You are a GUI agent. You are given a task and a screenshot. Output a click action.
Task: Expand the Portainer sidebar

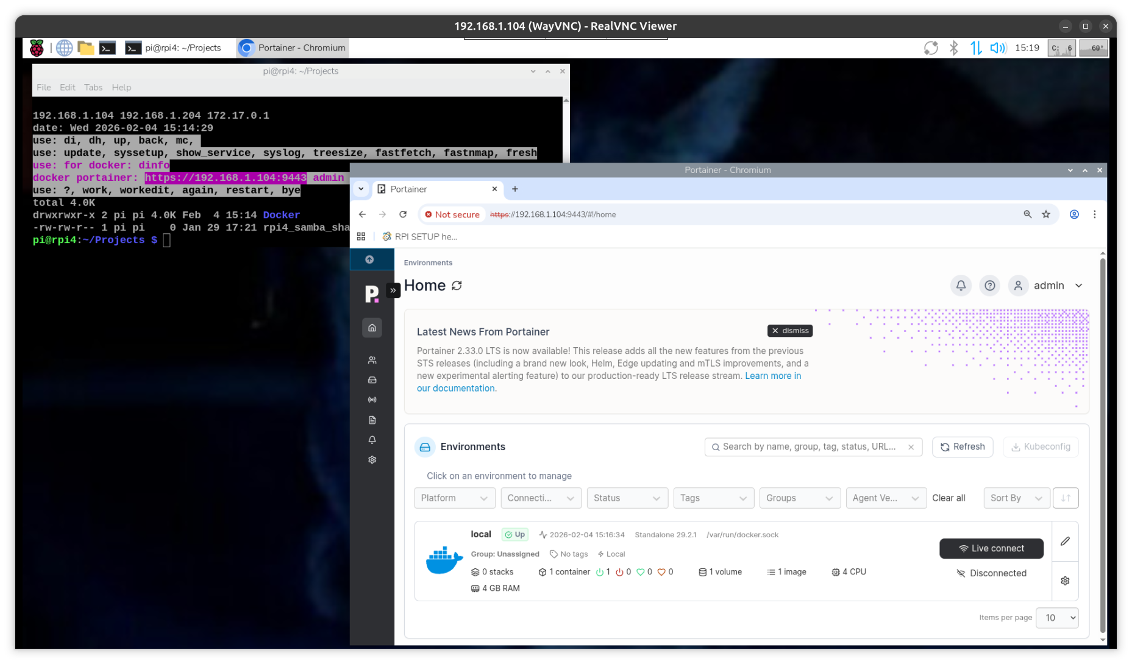(x=393, y=291)
